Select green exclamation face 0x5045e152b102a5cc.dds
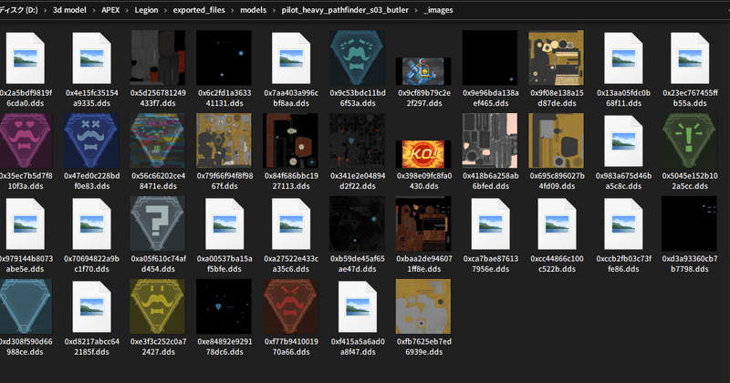730x383 pixels. 690,140
